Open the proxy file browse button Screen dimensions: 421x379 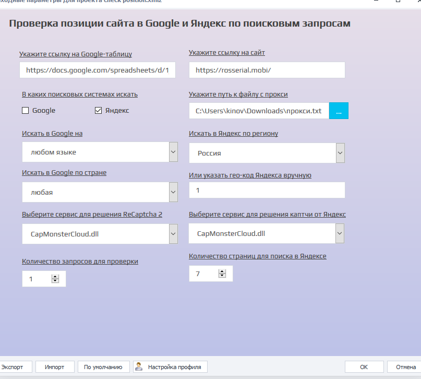tap(339, 111)
